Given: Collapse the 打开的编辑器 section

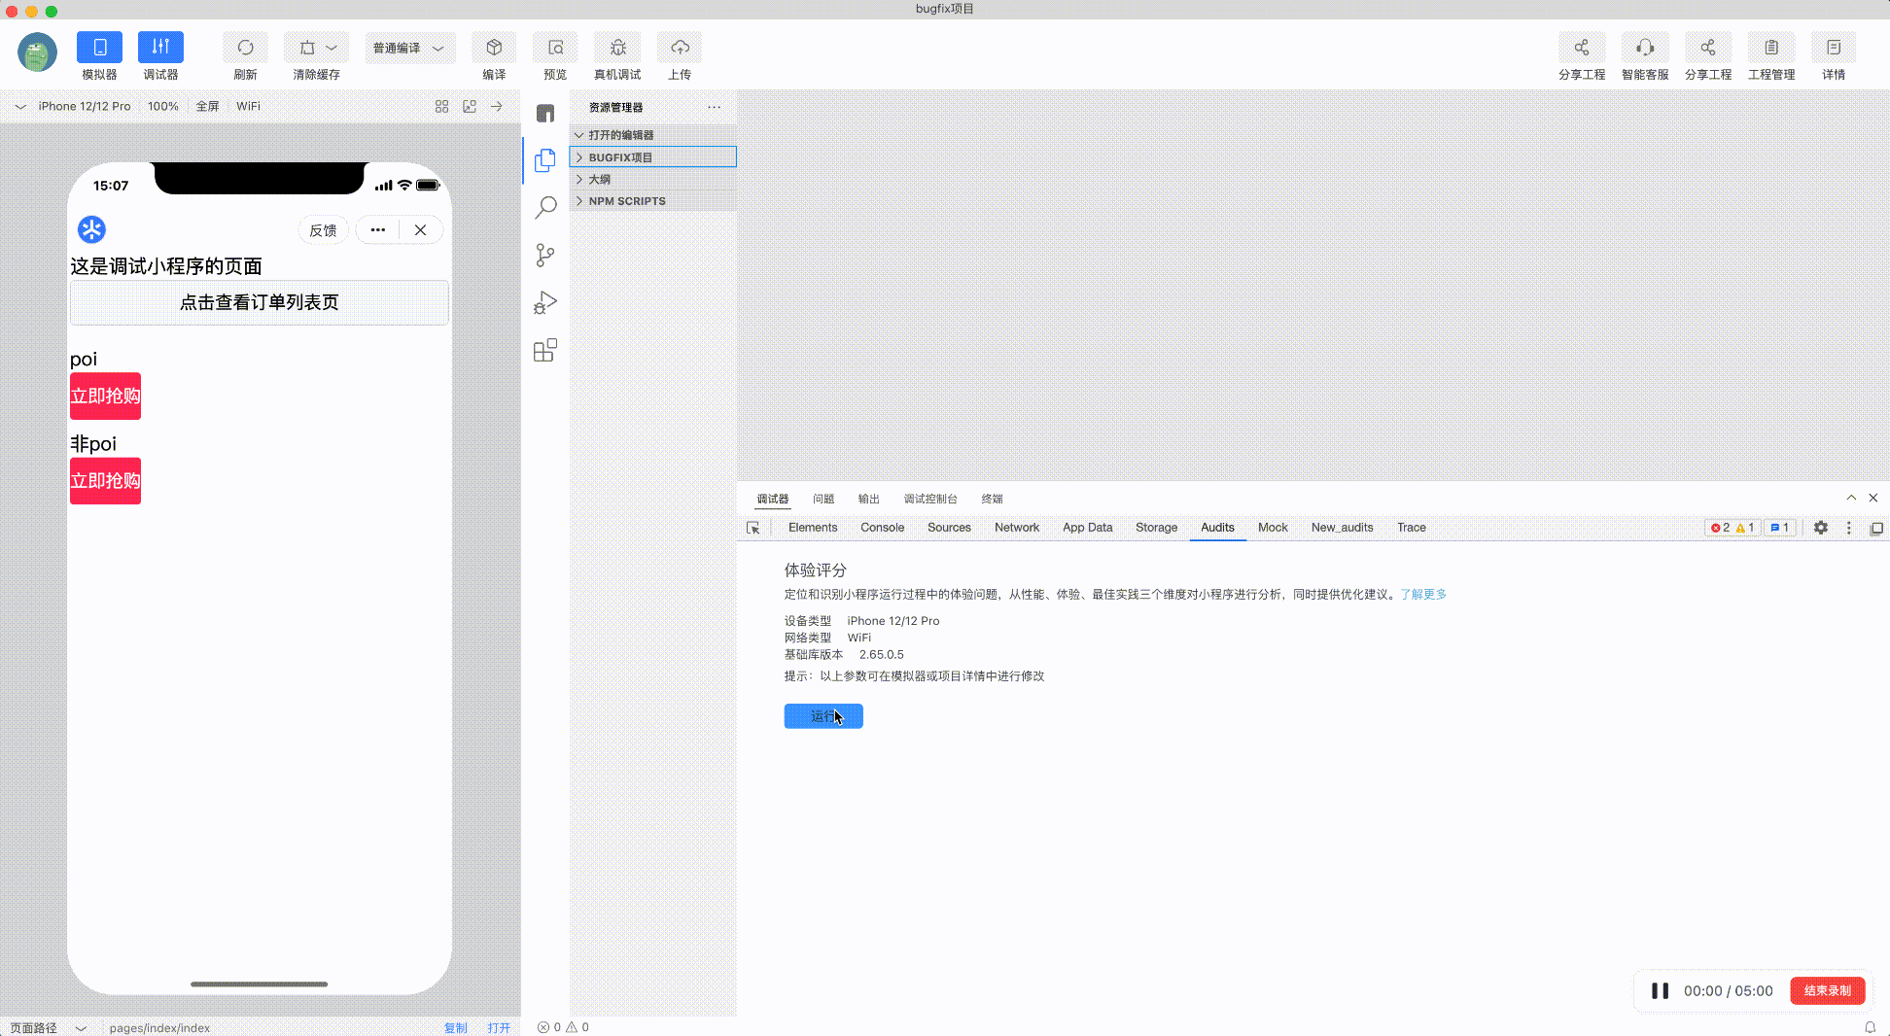Looking at the screenshot, I should pos(653,135).
